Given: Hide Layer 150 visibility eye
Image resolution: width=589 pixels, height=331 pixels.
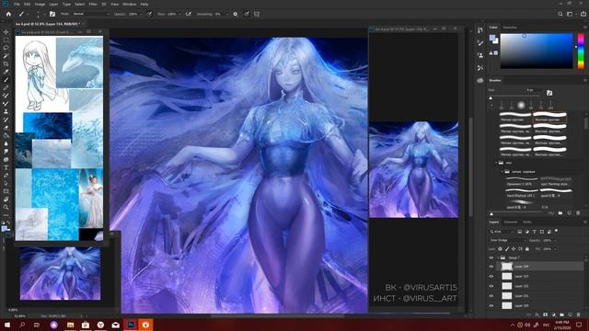Looking at the screenshot, I should point(491,305).
